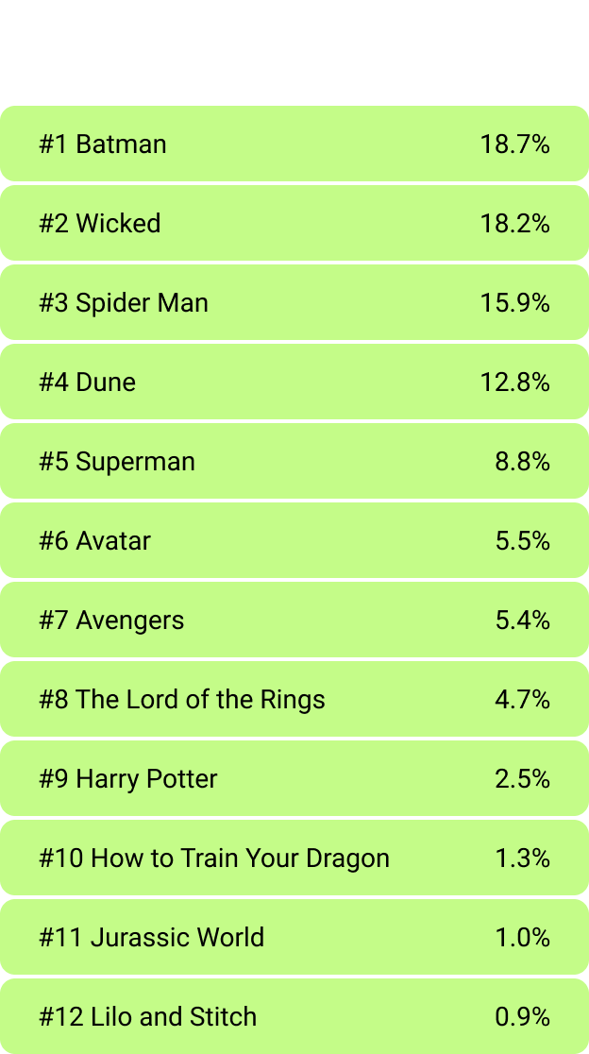589x1054 pixels.
Task: Click the #7 Avengers label
Action: pos(111,620)
